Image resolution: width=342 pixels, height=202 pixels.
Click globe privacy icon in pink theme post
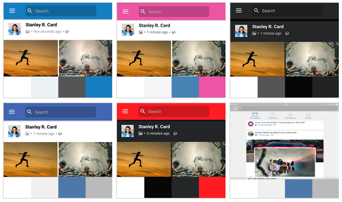point(174,32)
